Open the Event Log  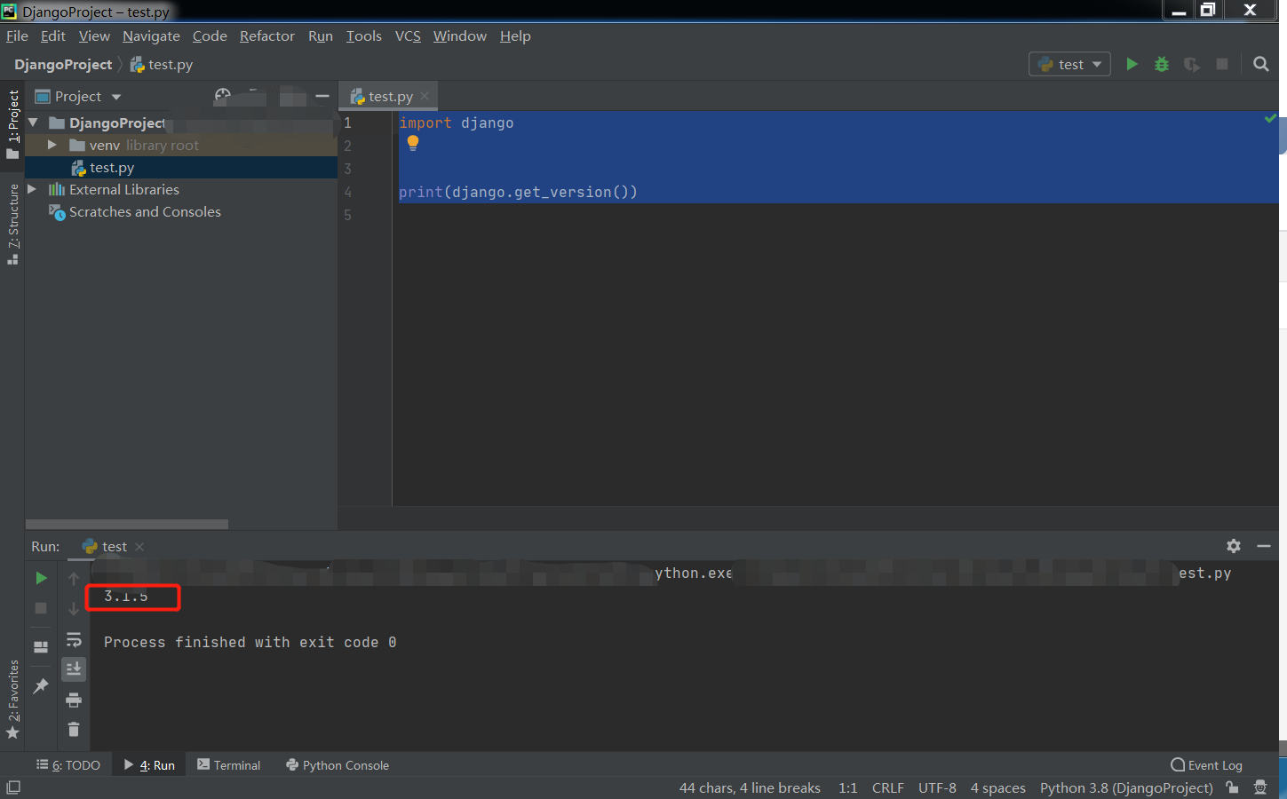tap(1207, 765)
